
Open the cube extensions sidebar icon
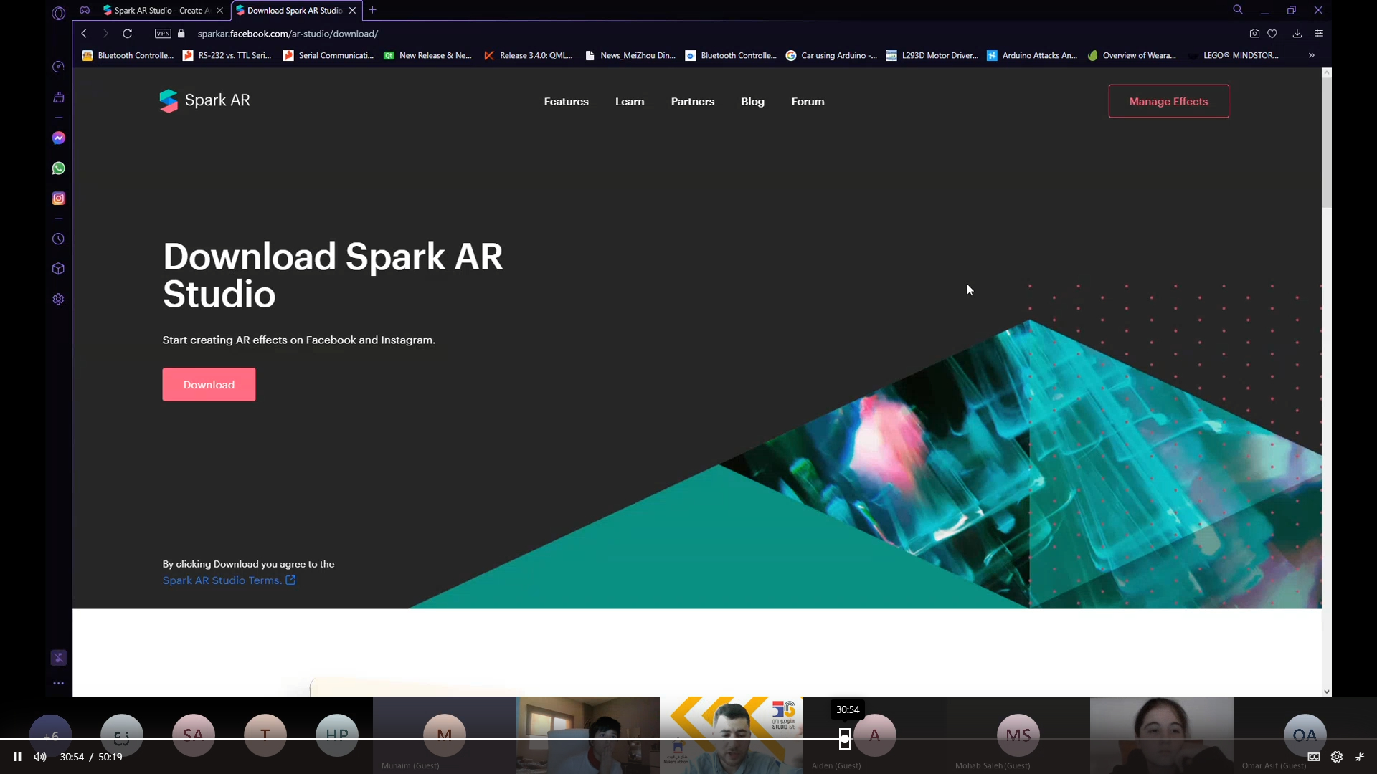tap(59, 269)
